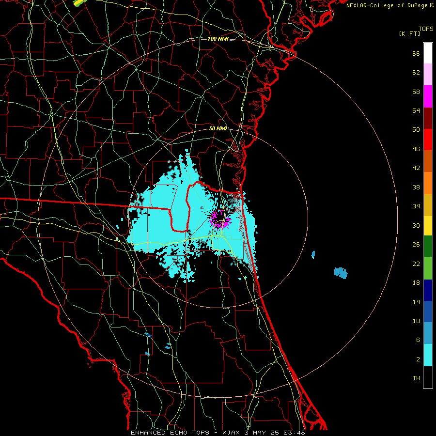This screenshot has width=436, height=436.
Task: Click the 50 NMI range ring label
Action: point(218,128)
